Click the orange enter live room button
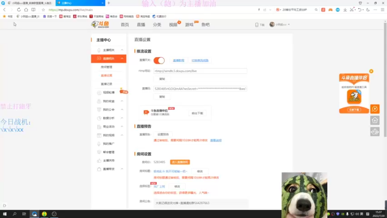Screen dimensions: 387x218 tap(180, 162)
